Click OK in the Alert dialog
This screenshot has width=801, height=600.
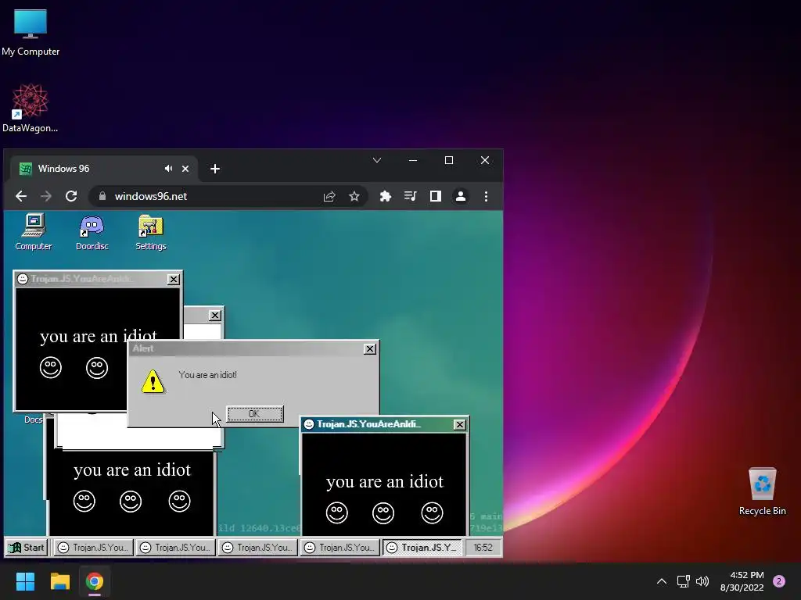pyautogui.click(x=255, y=414)
